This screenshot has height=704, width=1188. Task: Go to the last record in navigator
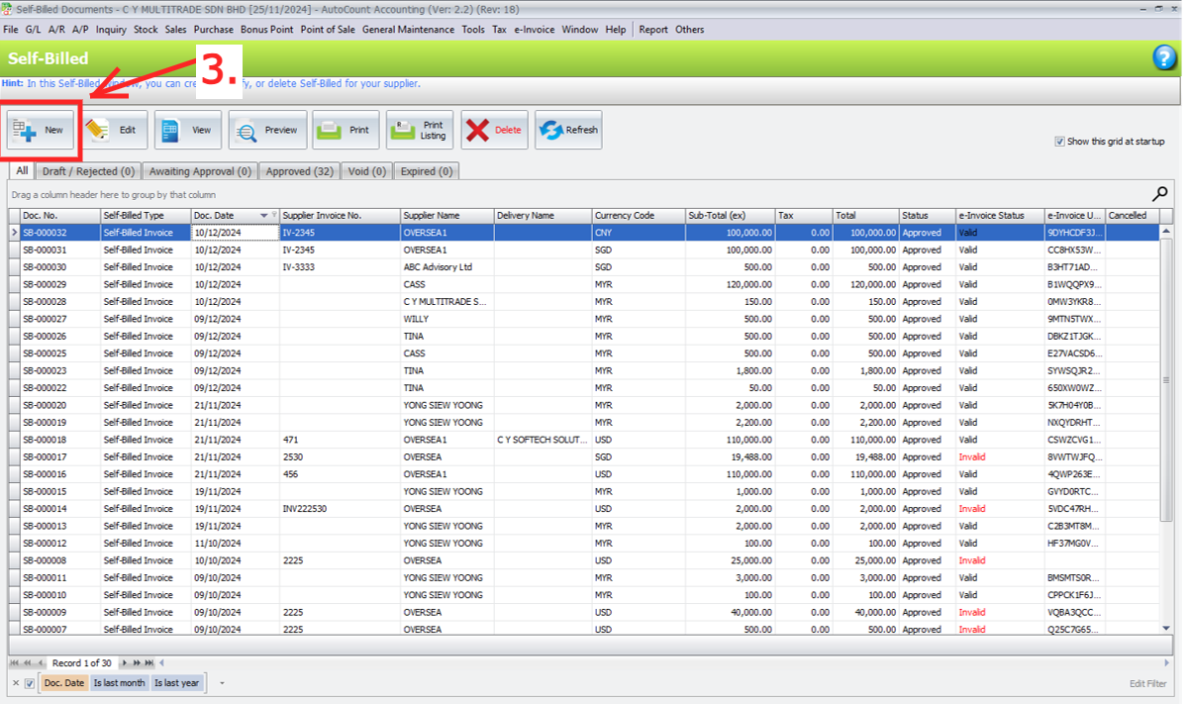(148, 662)
